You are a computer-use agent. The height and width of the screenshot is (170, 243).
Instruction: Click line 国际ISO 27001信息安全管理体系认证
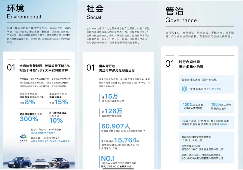pos(202,149)
